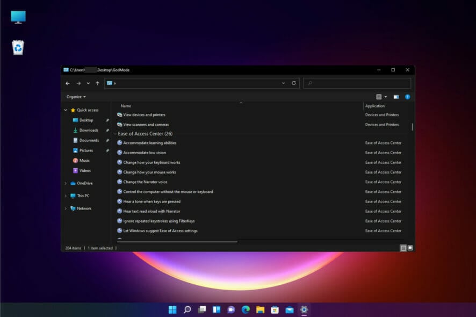Open Widgets from the taskbar
Image resolution: width=476 pixels, height=317 pixels.
(x=217, y=309)
